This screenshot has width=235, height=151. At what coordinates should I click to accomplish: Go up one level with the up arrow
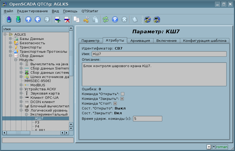tap(28, 19)
